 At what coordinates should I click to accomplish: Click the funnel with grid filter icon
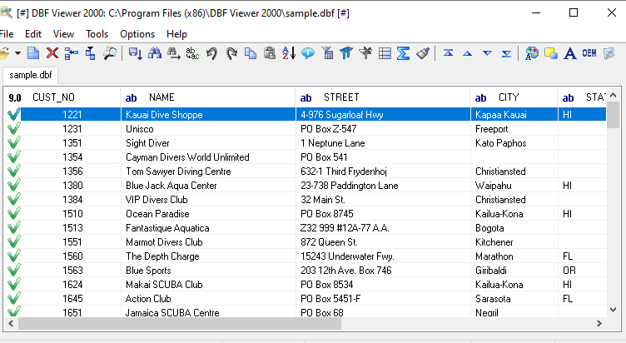327,53
